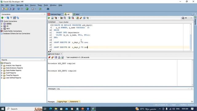Switch to the Query Builder tab
This screenshot has width=197, height=111.
[x=64, y=22]
